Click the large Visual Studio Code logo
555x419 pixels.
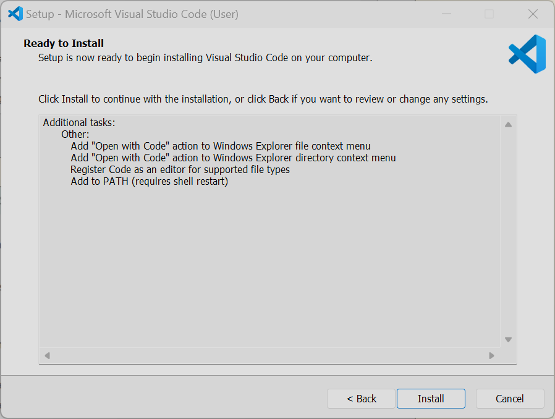(527, 54)
